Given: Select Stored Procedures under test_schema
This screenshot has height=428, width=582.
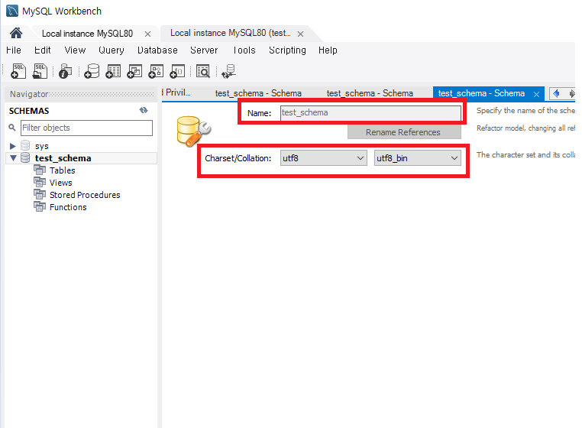Looking at the screenshot, I should tap(85, 195).
